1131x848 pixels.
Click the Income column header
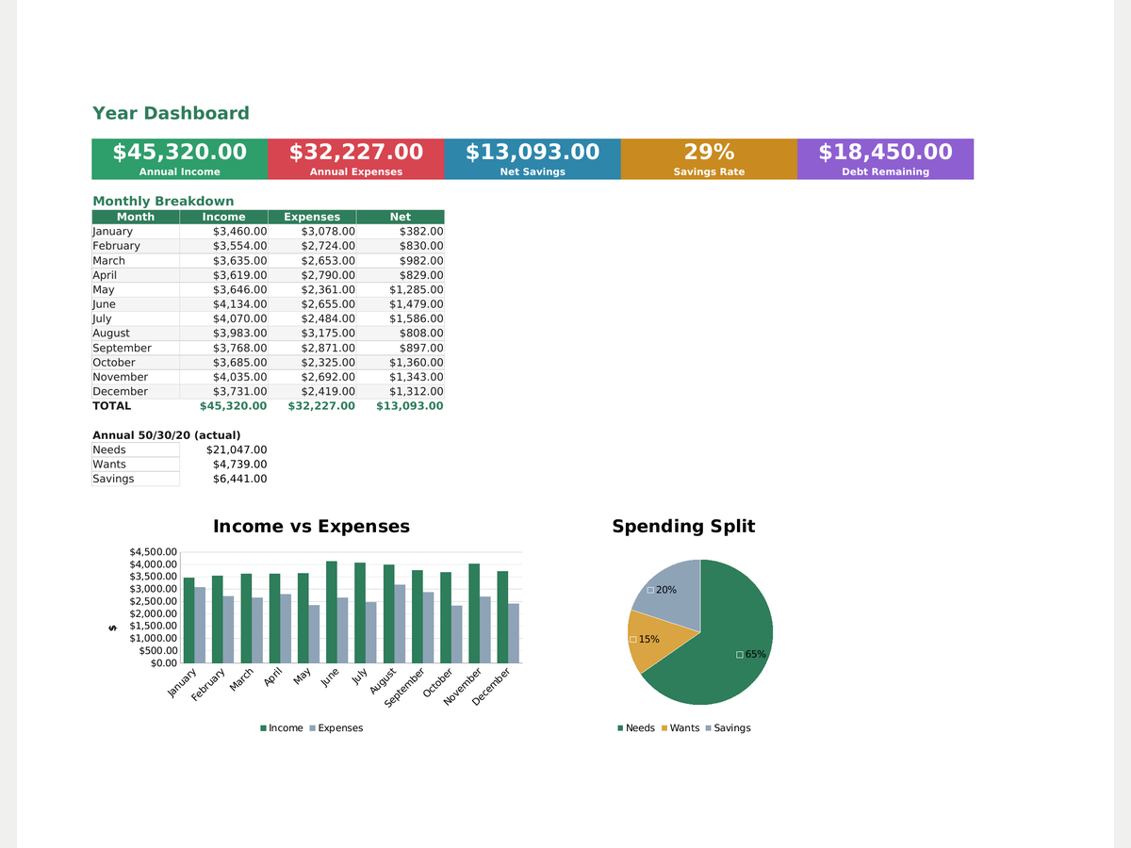pos(223,217)
